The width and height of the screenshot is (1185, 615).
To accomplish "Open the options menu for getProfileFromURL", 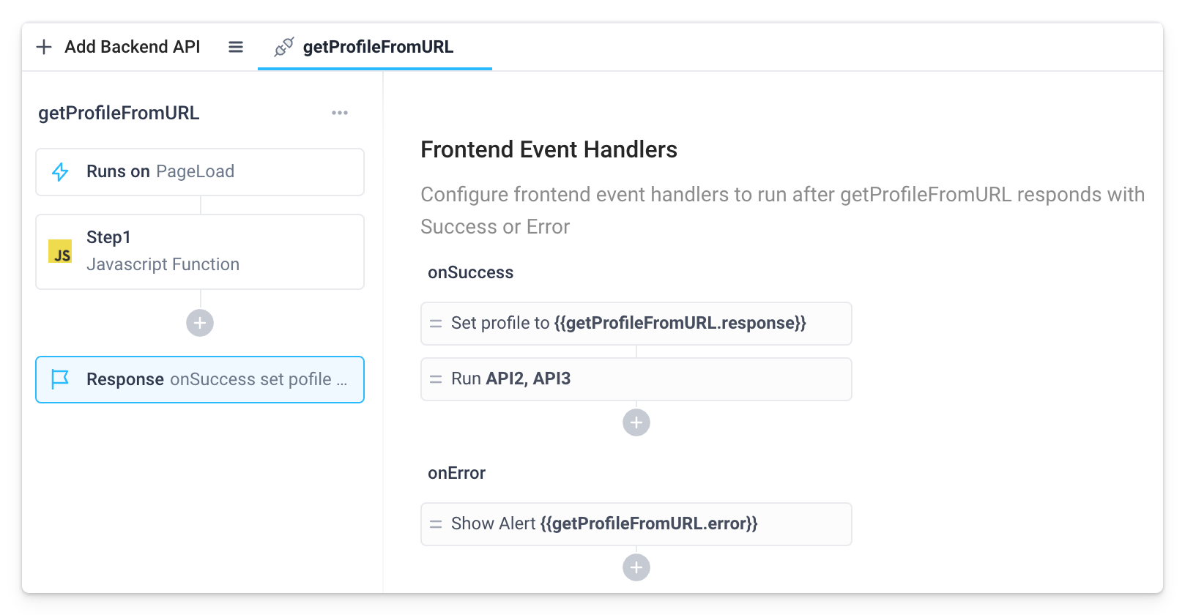I will pyautogui.click(x=339, y=112).
